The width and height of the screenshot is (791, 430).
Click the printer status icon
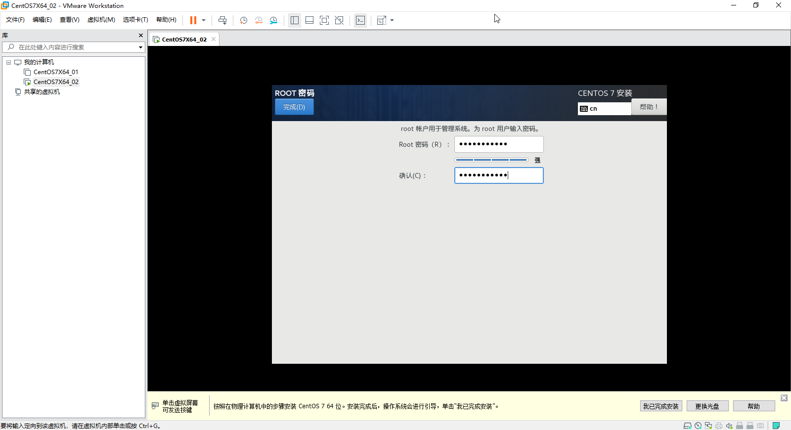tap(719, 426)
